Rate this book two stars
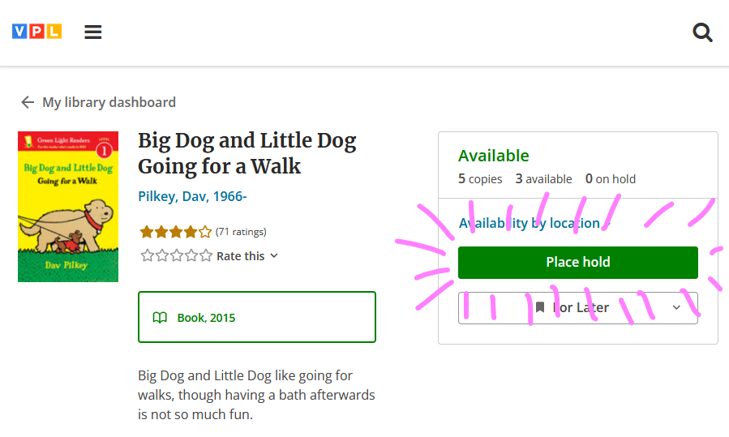The image size is (729, 437). pyautogui.click(x=161, y=256)
